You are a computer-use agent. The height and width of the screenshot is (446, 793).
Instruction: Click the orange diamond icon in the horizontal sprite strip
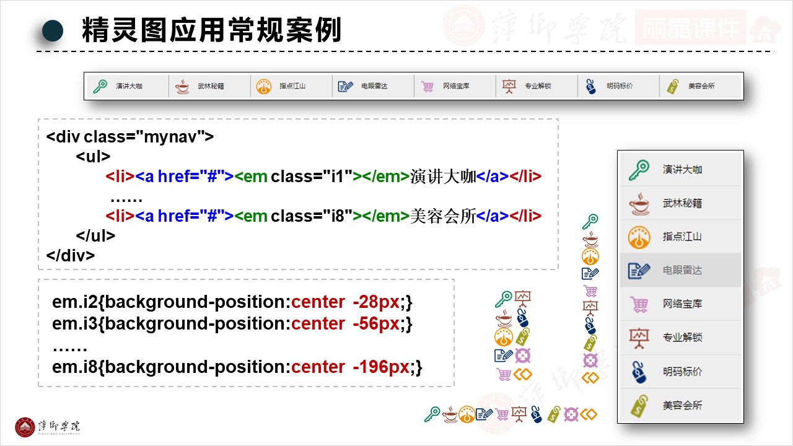tap(589, 414)
